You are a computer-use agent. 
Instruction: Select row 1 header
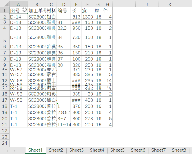click(x=5, y=10)
